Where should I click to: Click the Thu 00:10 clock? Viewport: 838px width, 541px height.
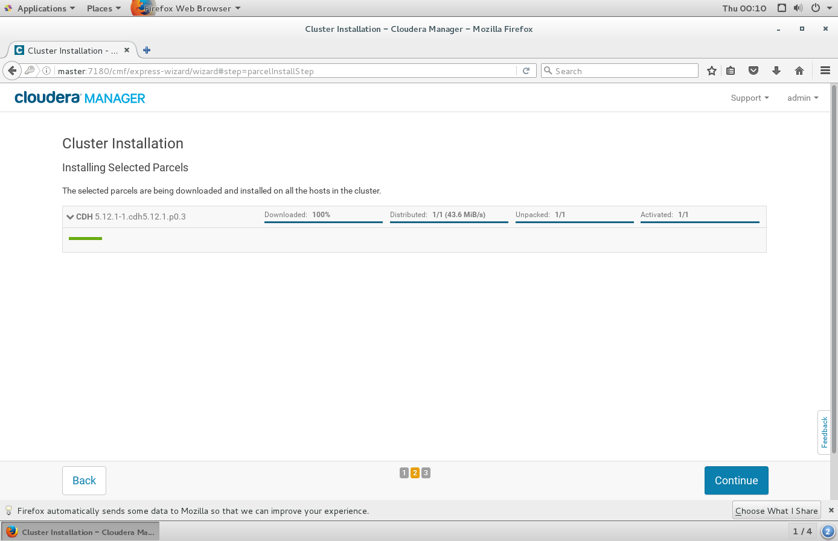tap(744, 8)
